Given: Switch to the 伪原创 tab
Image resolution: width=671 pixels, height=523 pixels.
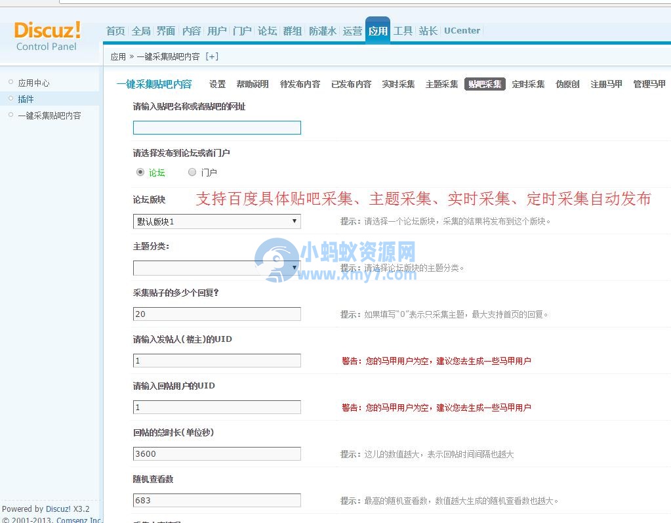Looking at the screenshot, I should 567,84.
